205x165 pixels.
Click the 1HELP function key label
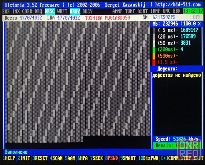(x=9, y=158)
